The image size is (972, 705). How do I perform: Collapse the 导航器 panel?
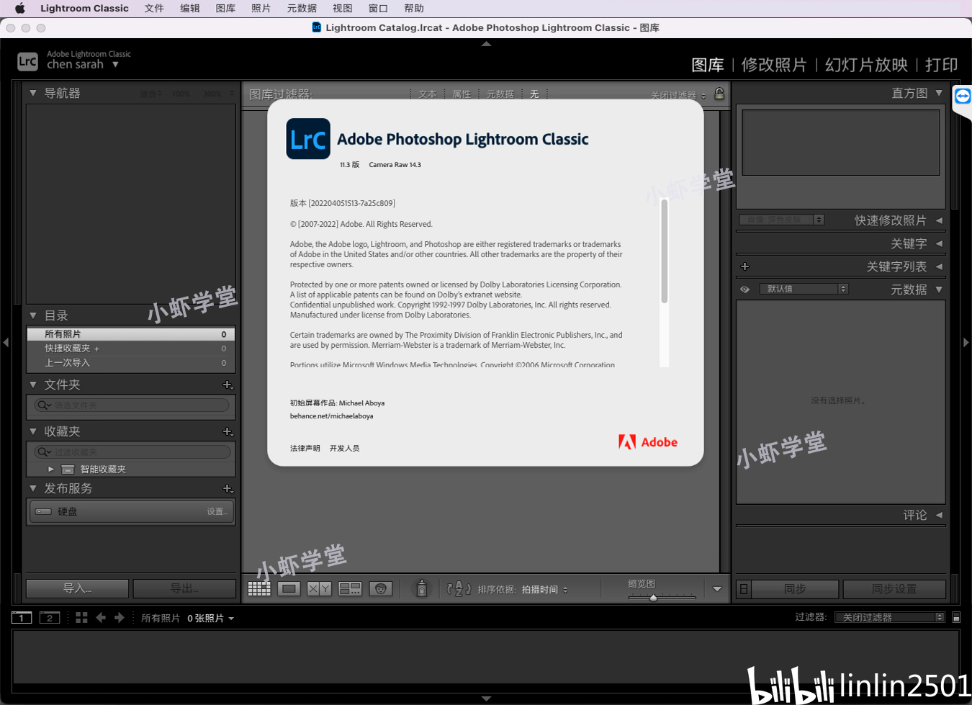coord(33,94)
